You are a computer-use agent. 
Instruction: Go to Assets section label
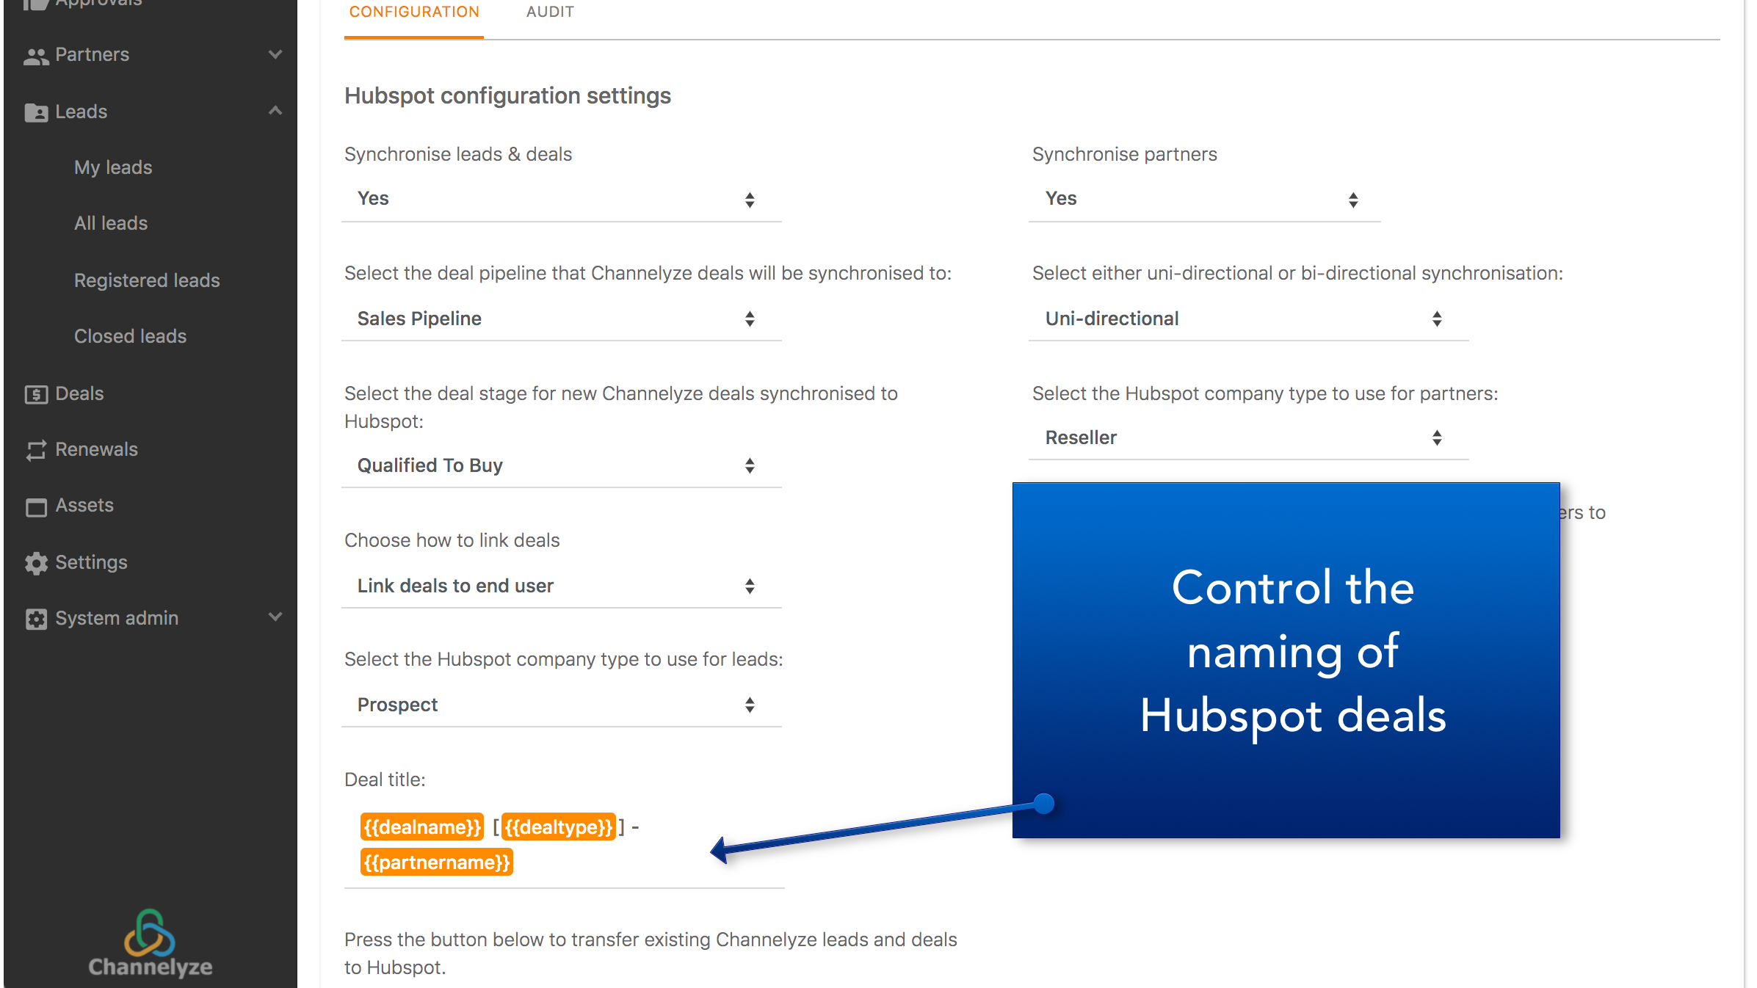coord(84,505)
